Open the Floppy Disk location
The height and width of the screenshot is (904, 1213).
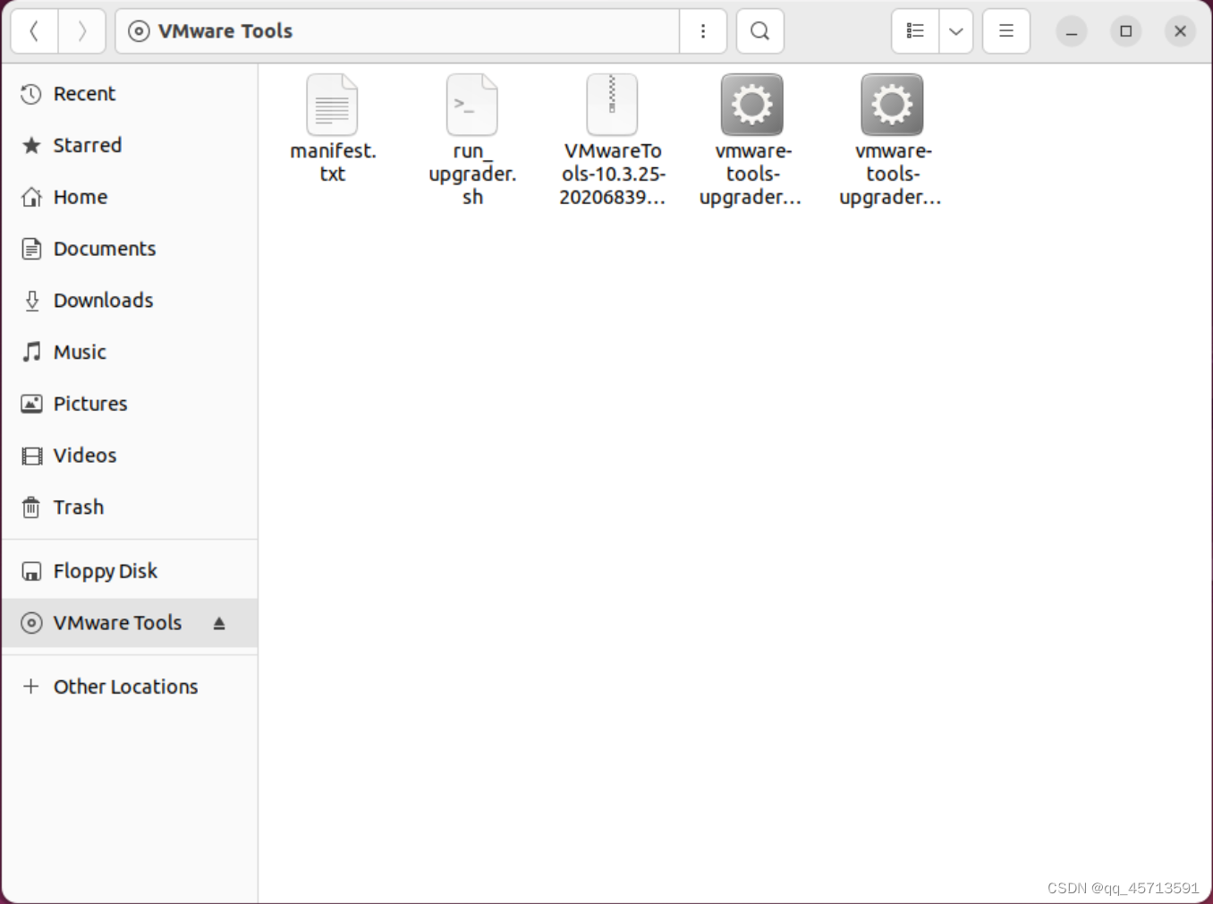pos(105,570)
